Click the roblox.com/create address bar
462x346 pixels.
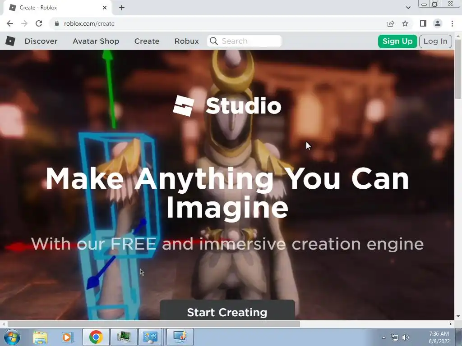click(x=218, y=23)
